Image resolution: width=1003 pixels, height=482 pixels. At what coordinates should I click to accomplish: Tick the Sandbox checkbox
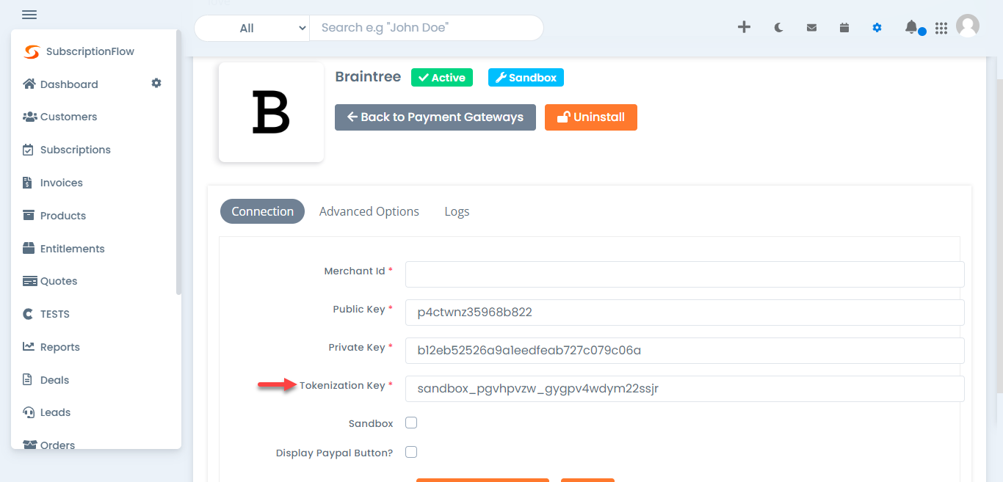411,423
